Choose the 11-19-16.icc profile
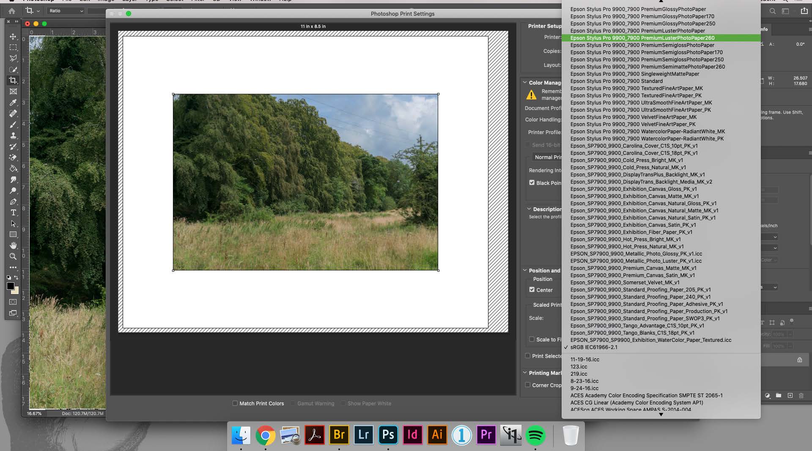This screenshot has height=451, width=812. point(661,360)
